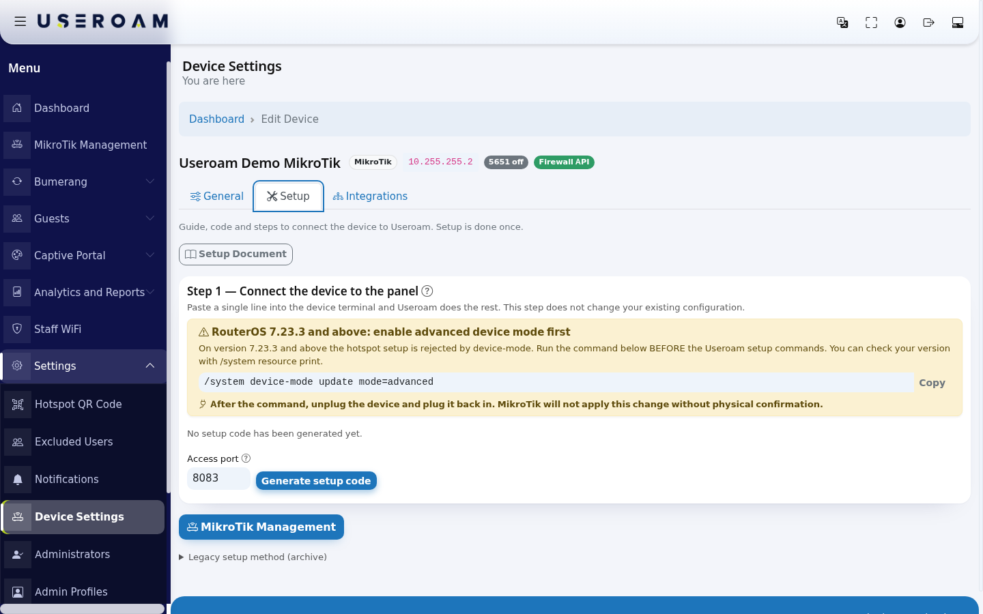The image size is (983, 614).
Task: Click Generate setup code button
Action: click(x=316, y=481)
